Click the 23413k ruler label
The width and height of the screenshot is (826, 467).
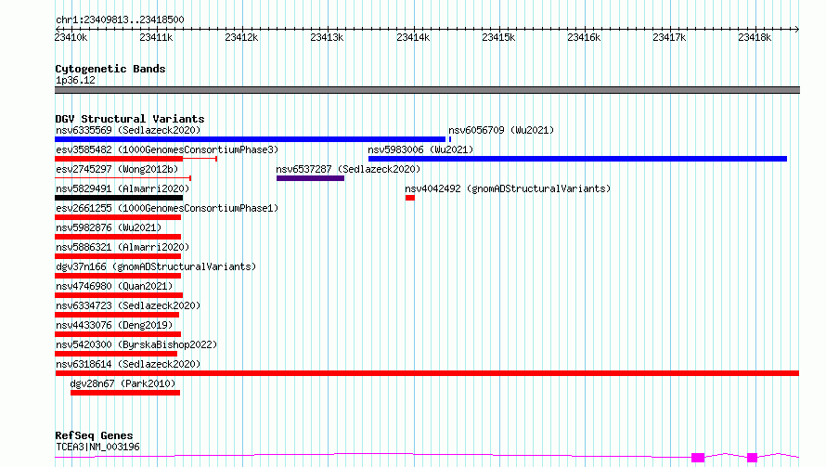coord(327,37)
